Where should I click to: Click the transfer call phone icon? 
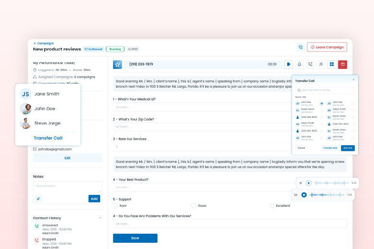310,64
